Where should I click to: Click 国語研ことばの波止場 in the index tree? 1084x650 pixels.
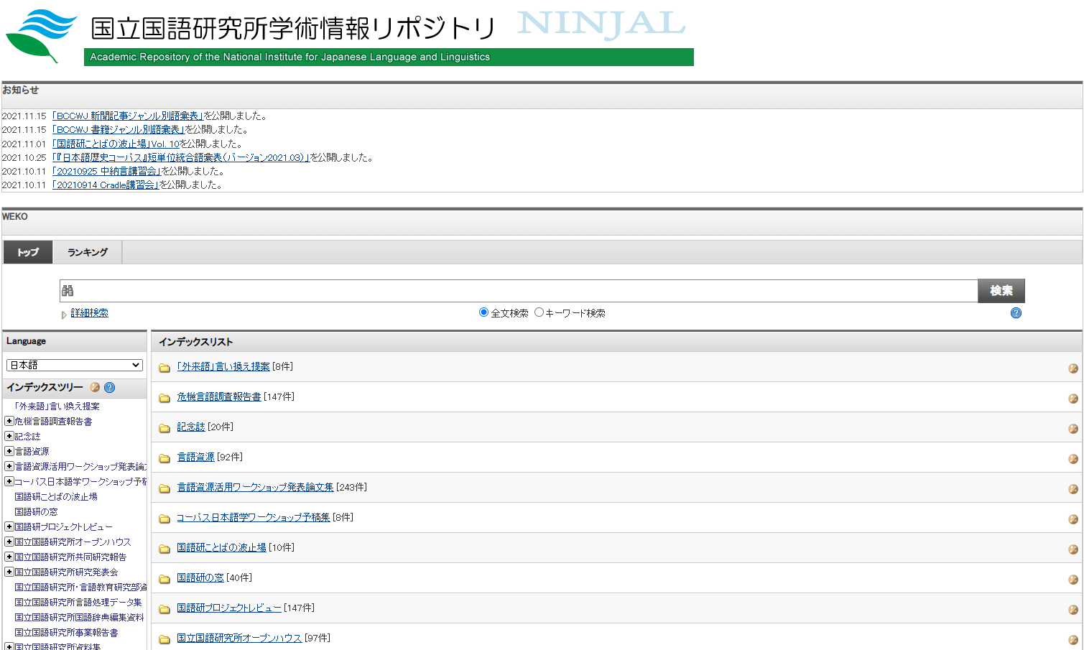[56, 497]
